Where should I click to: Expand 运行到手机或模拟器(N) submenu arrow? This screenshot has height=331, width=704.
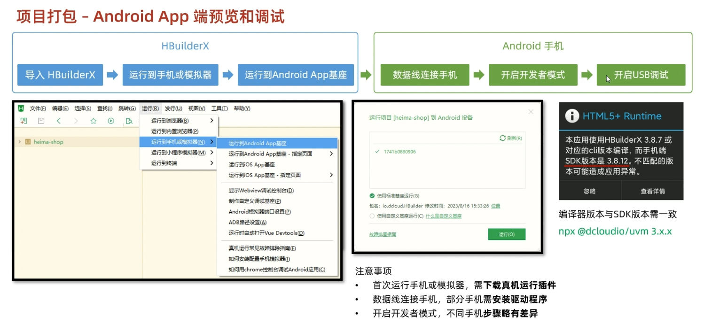212,142
